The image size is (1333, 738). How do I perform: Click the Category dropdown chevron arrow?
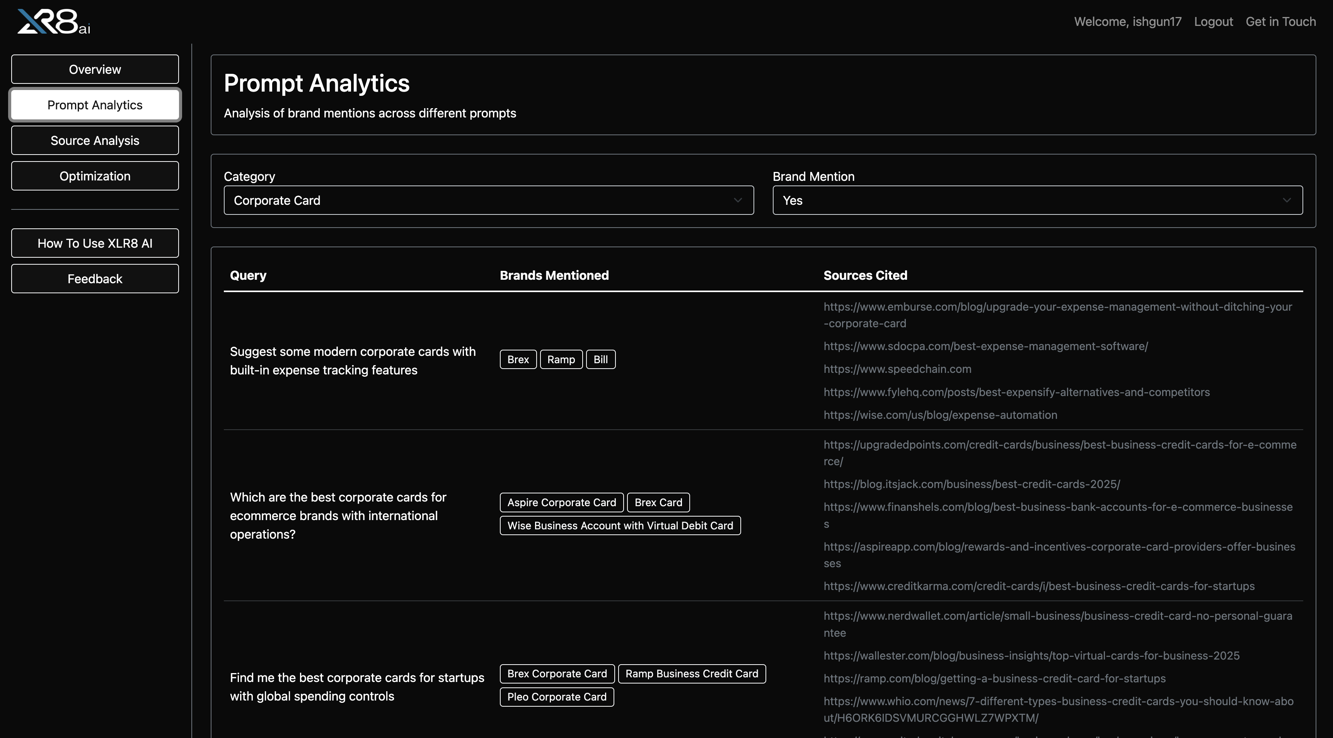pos(738,200)
